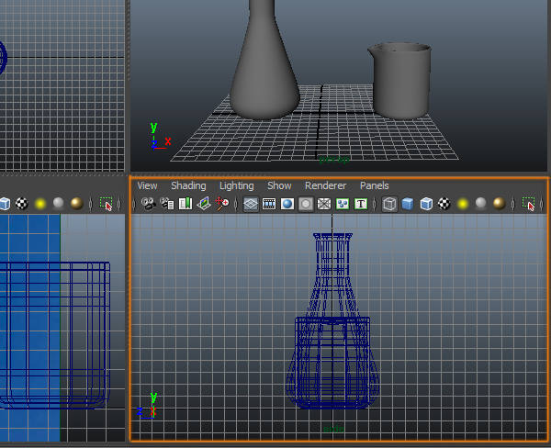The width and height of the screenshot is (551, 448).
Task: Toggle the grid display button
Action: (x=251, y=204)
